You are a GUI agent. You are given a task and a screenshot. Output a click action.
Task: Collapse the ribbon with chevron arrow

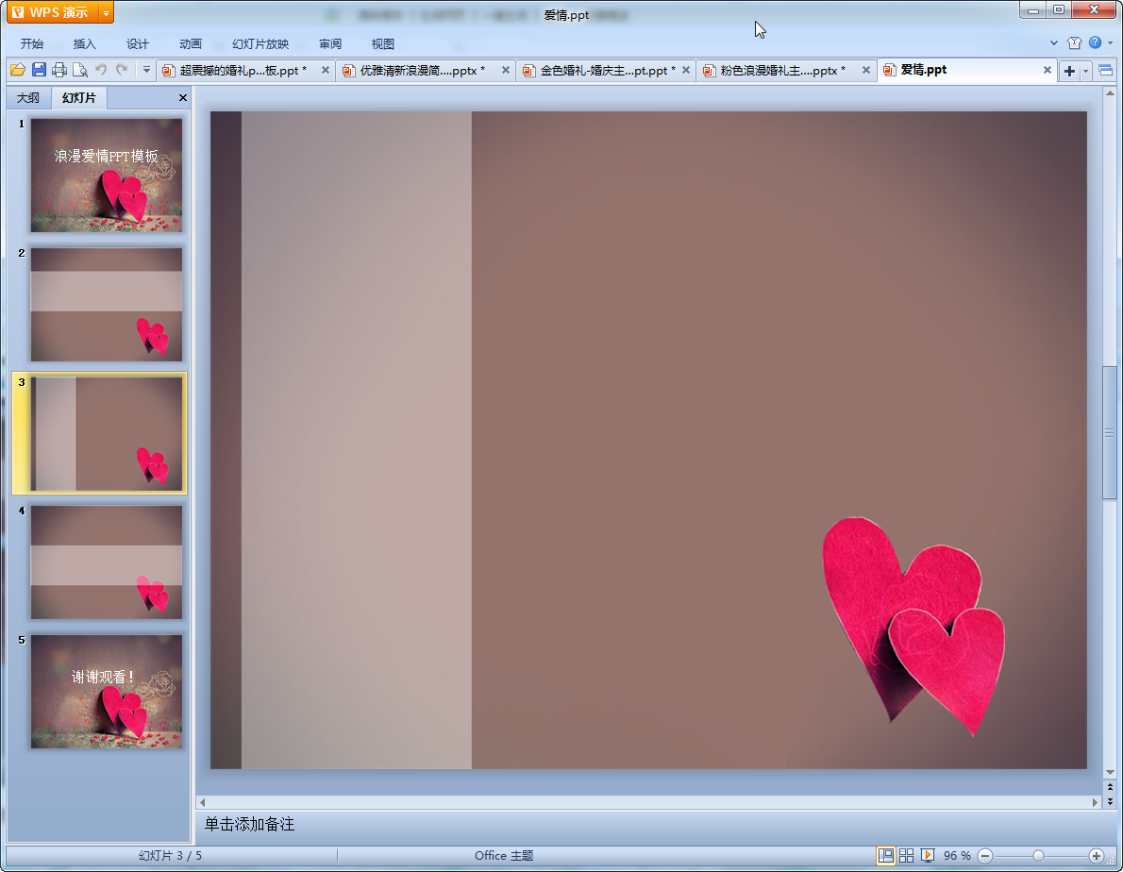[x=1053, y=43]
